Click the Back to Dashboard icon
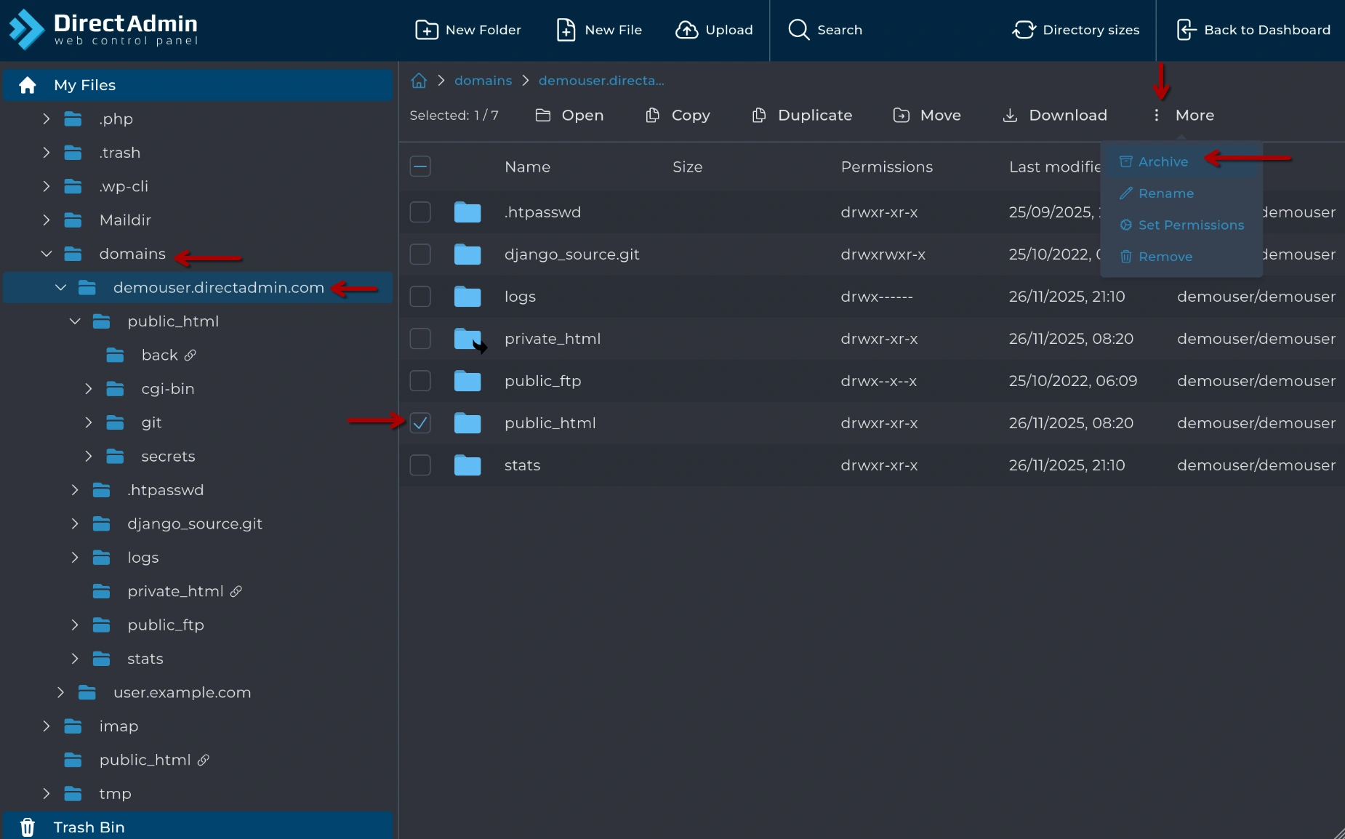Viewport: 1345px width, 839px height. click(x=1186, y=30)
